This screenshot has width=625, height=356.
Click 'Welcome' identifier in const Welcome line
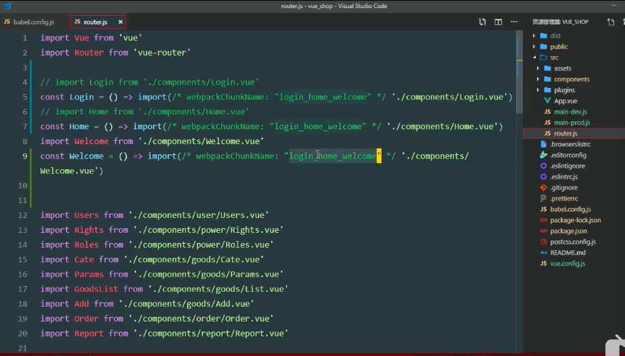[86, 156]
